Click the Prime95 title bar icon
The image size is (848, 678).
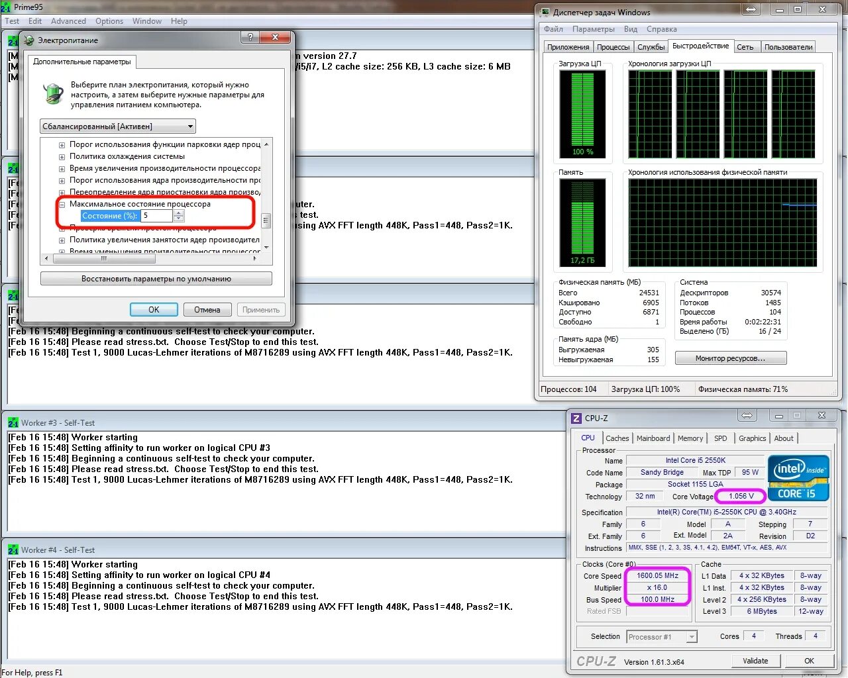click(6, 7)
